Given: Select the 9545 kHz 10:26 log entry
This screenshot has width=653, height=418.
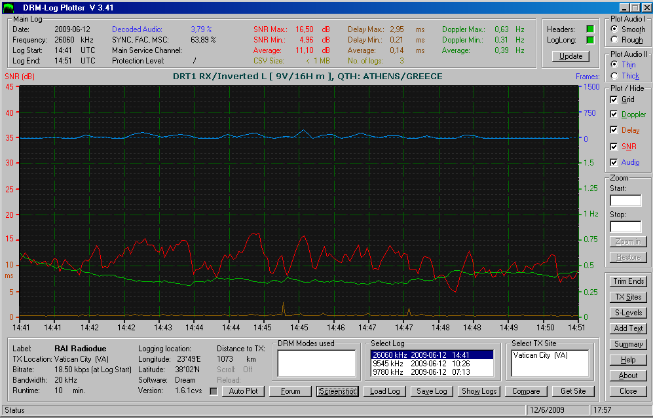Looking at the screenshot, I should coord(432,364).
